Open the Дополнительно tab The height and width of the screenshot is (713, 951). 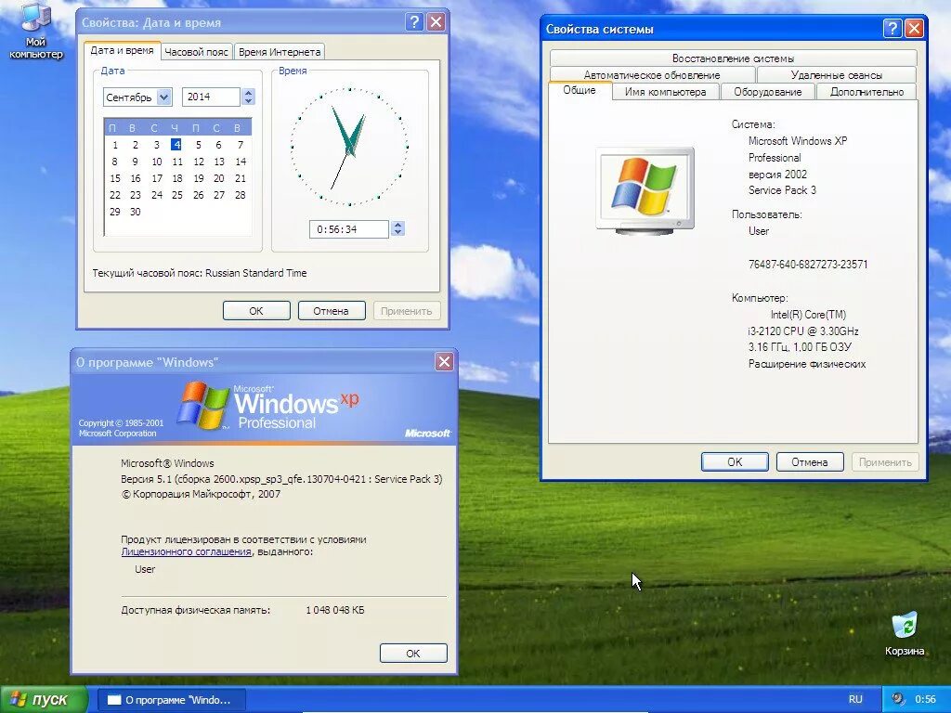point(866,92)
